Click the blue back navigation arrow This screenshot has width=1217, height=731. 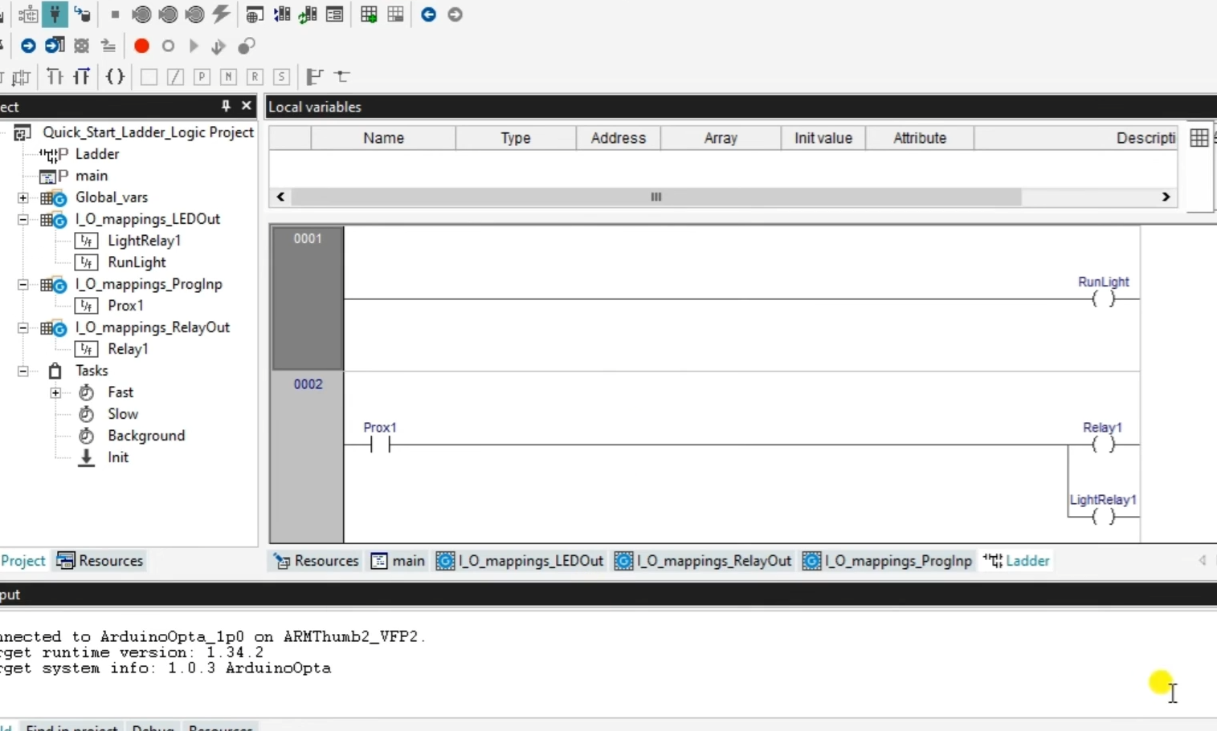tap(428, 14)
